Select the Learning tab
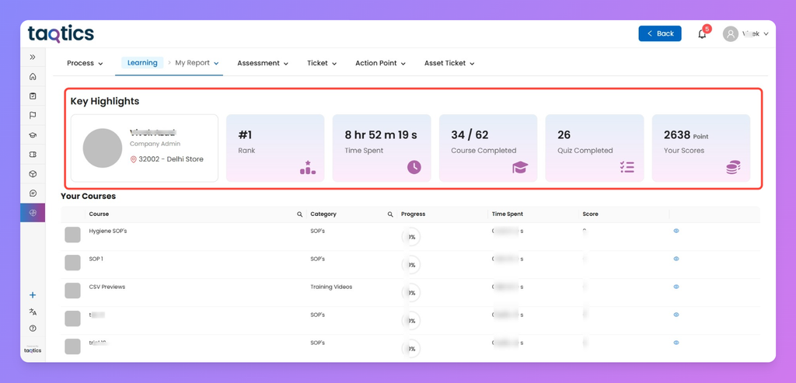Screen dimensions: 796x383 coord(142,63)
